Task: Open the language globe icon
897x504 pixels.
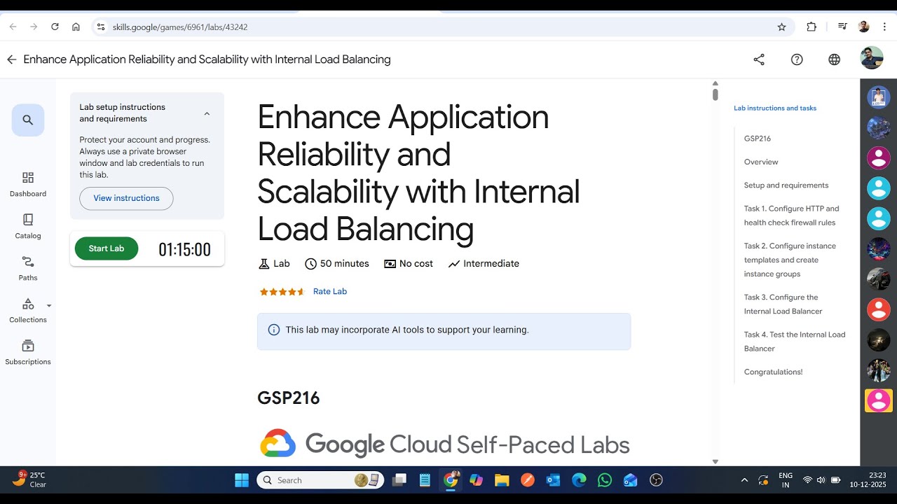Action: [834, 59]
